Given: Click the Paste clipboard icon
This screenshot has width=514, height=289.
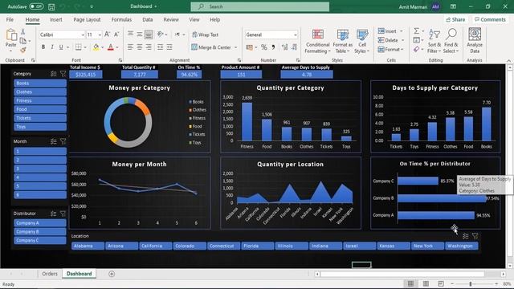Looking at the screenshot, I should (10, 35).
